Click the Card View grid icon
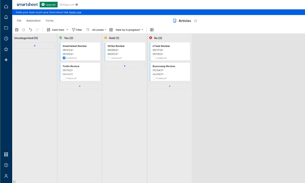The image size is (305, 183). (48, 30)
